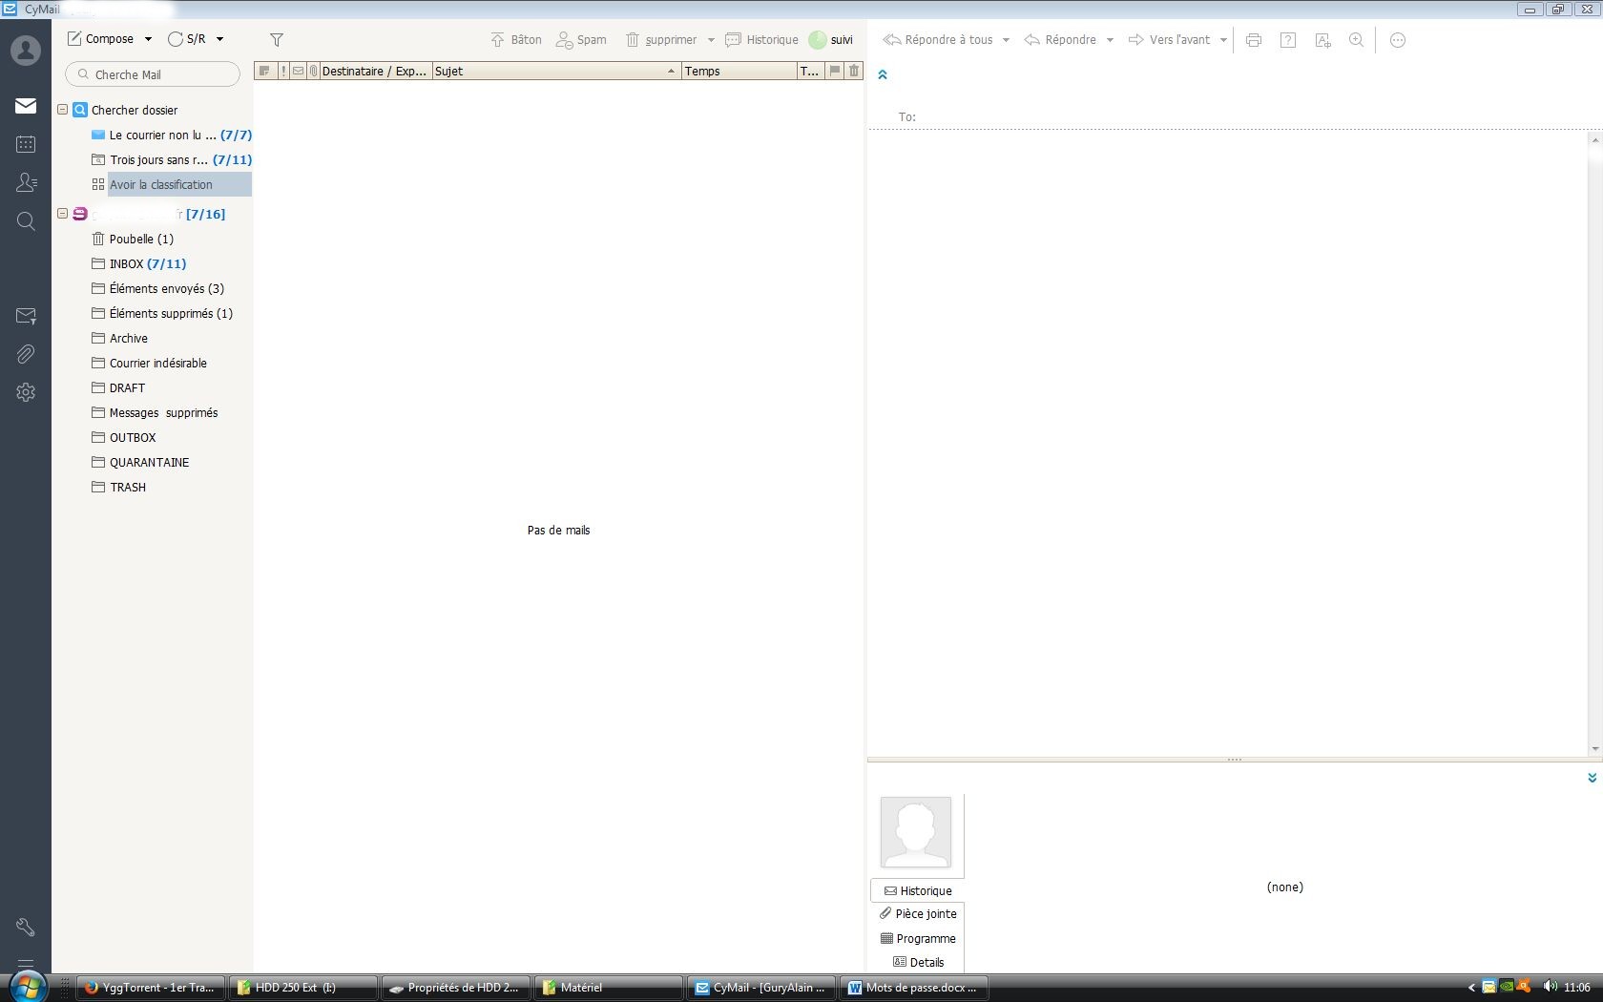Click the Windows Start orb

coord(28,987)
